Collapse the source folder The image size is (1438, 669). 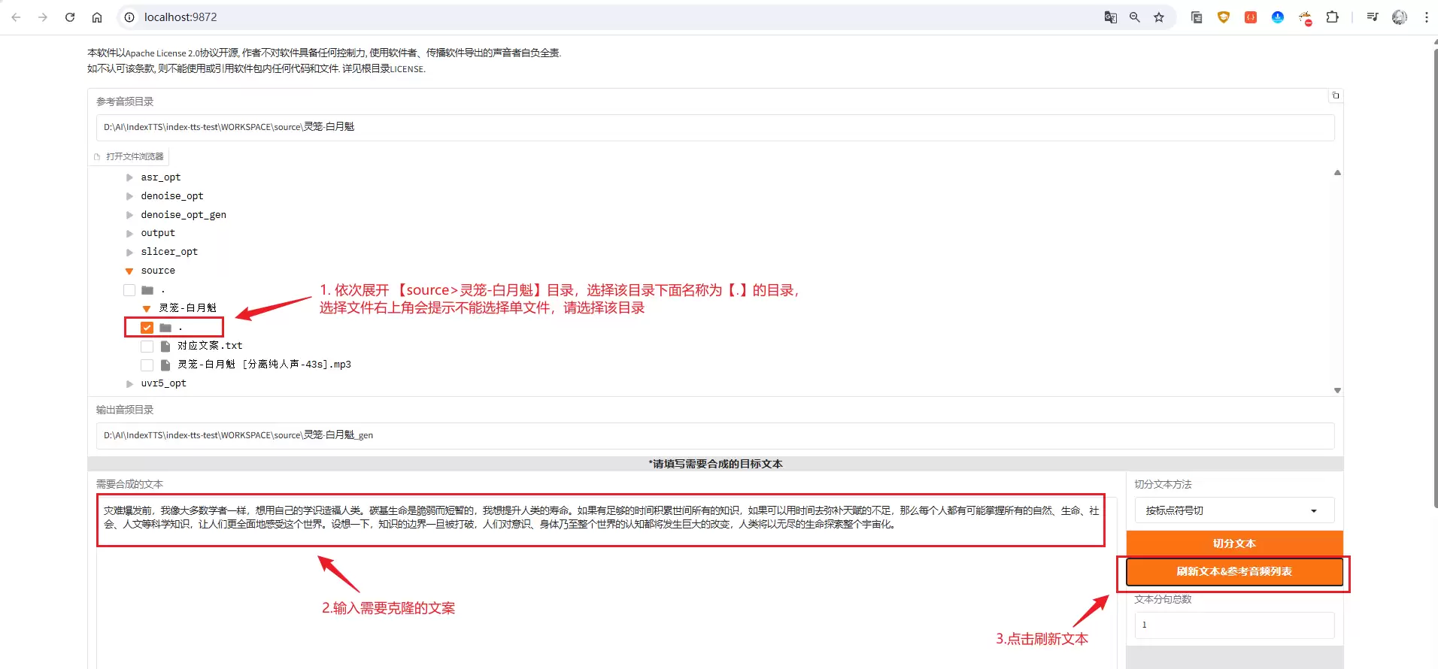pos(129,271)
